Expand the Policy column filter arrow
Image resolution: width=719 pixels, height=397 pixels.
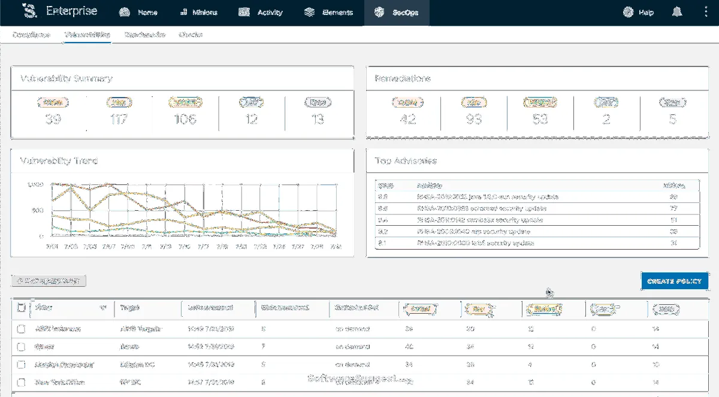point(103,308)
